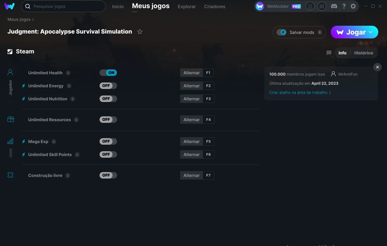Click the WeMod logo icon
387x246 pixels.
9,6
